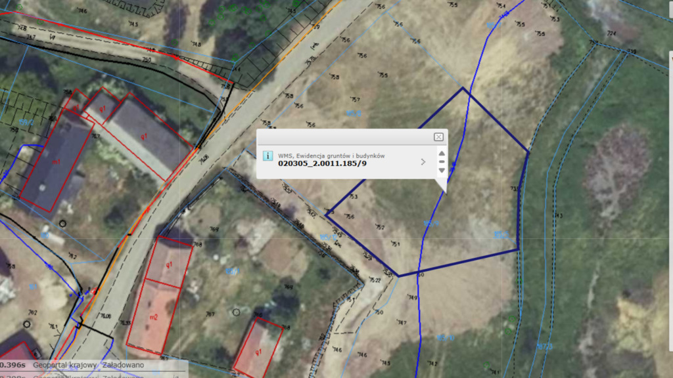This screenshot has width=673, height=378.
Task: Expand parcel details with the right chevron
Action: 423,161
